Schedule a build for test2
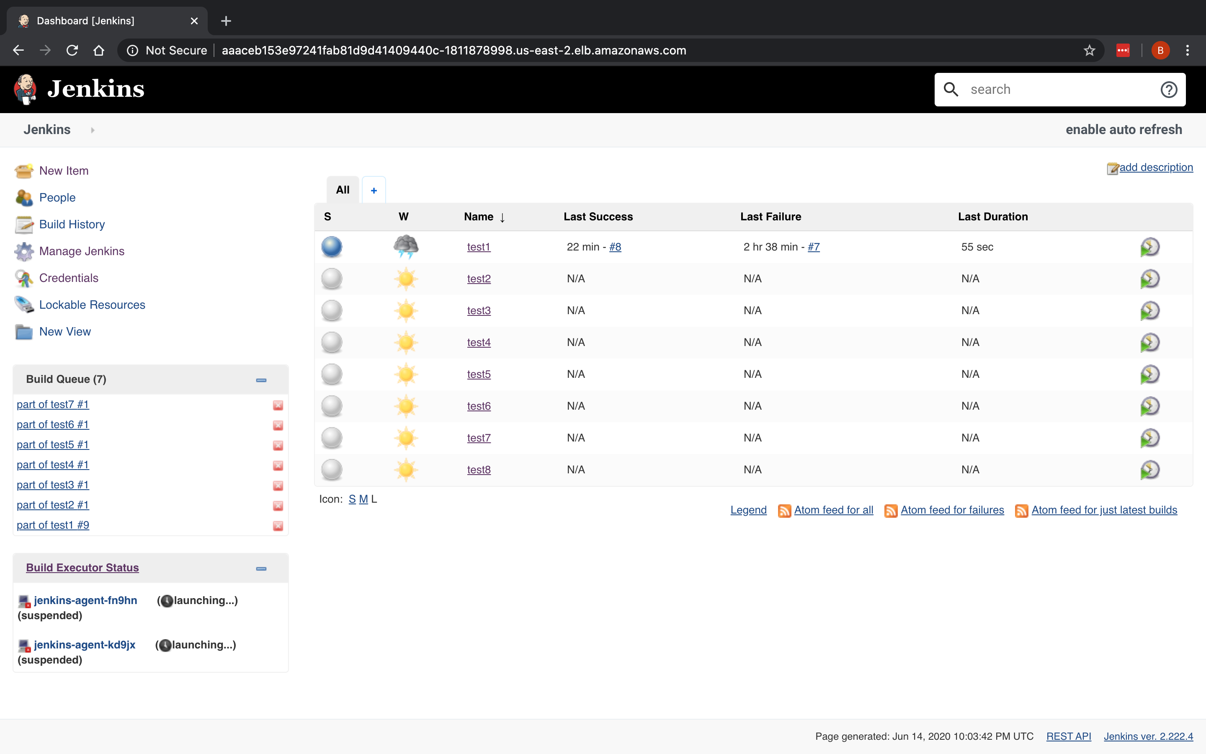The width and height of the screenshot is (1206, 754). [1150, 279]
